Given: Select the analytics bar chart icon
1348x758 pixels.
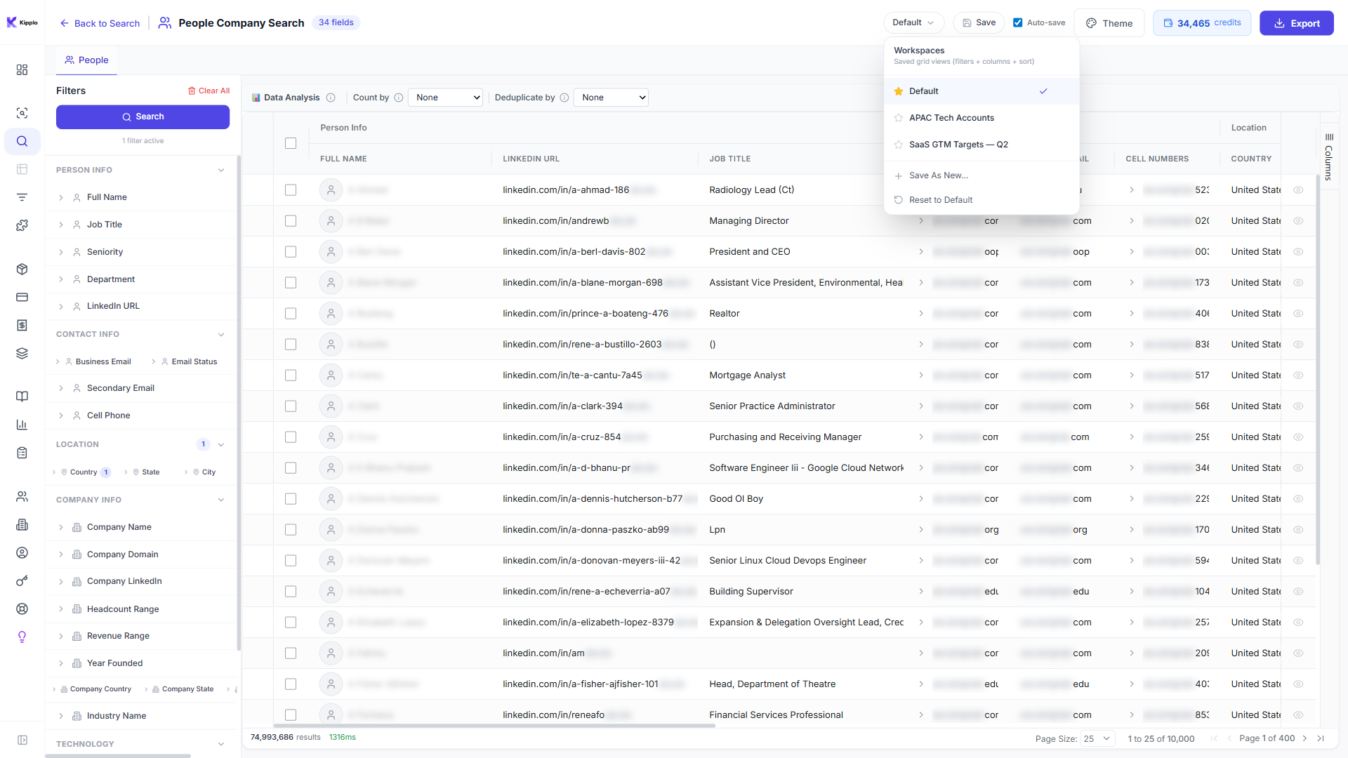Looking at the screenshot, I should (22, 425).
